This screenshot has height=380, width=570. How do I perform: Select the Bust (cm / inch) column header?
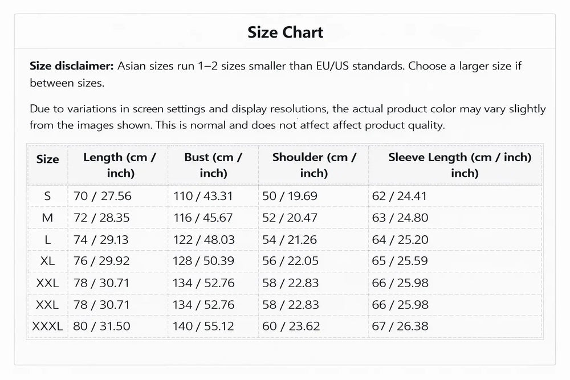213,165
